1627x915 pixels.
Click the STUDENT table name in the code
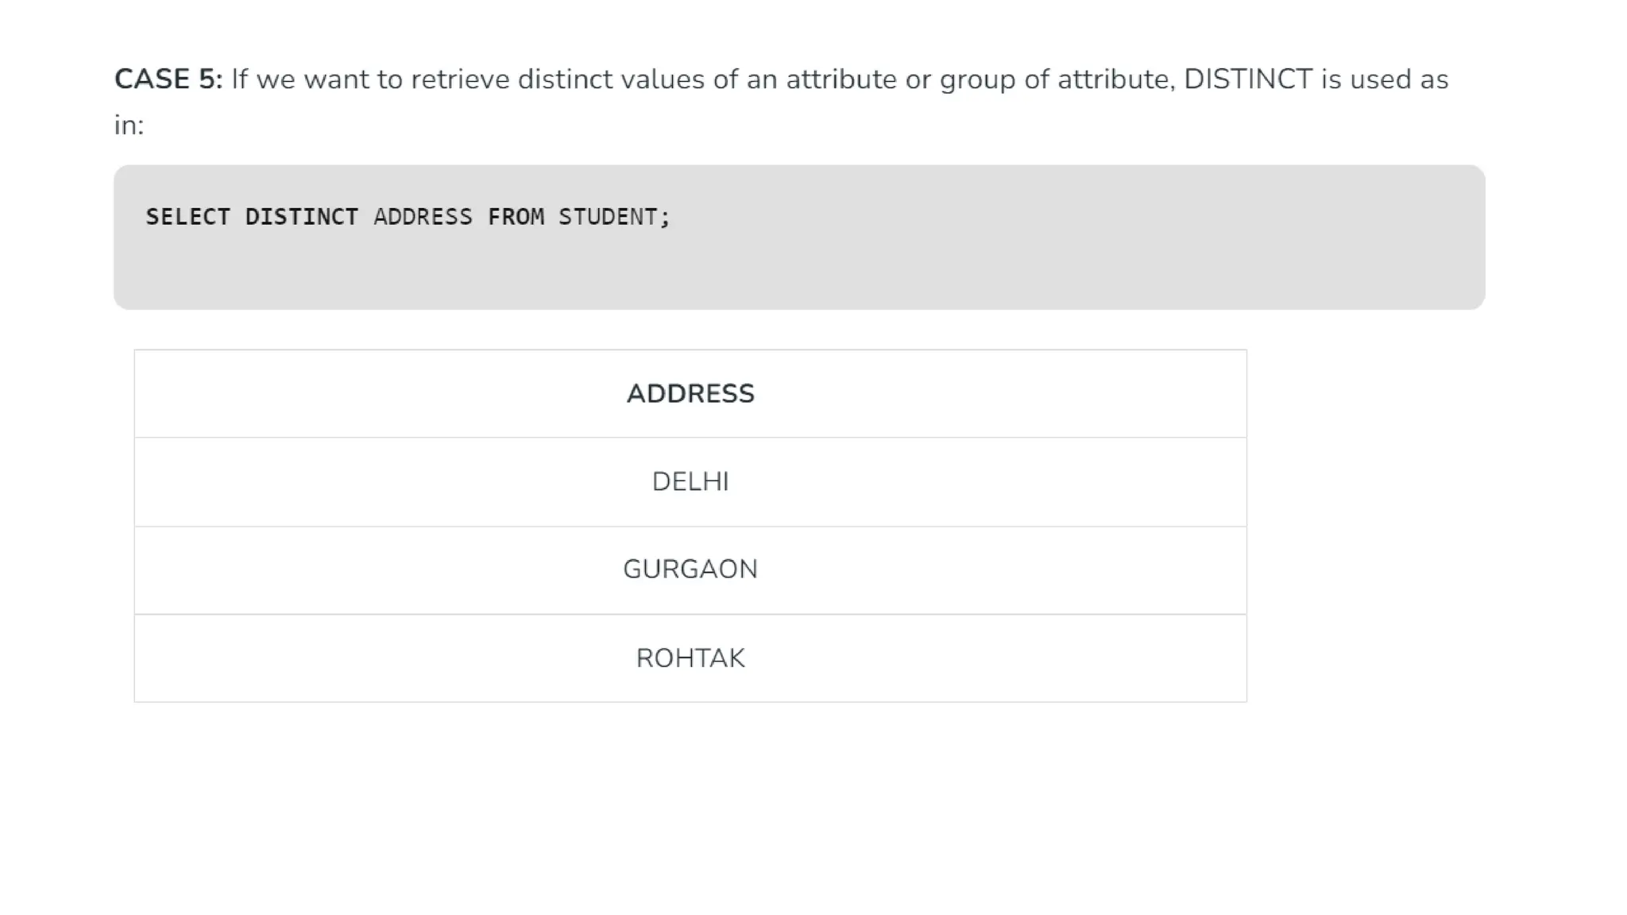click(608, 217)
